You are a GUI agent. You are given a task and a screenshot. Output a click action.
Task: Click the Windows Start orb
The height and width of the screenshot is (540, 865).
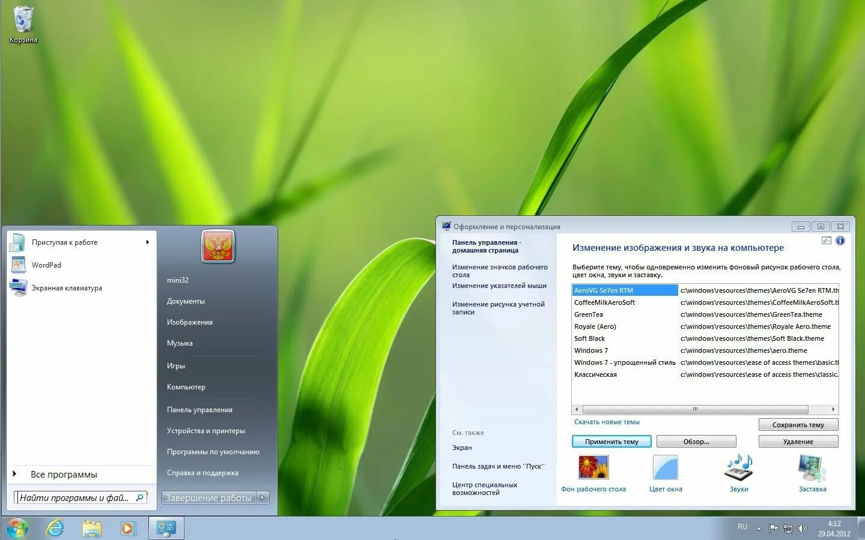point(17,529)
